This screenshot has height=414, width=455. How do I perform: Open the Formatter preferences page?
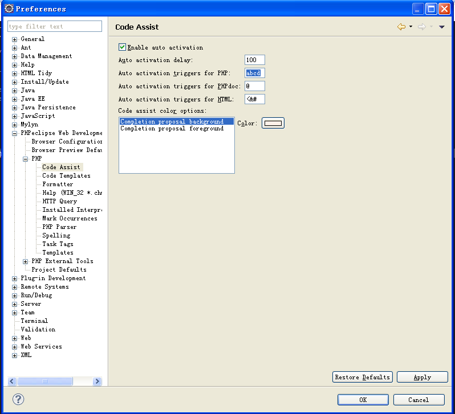pos(58,185)
